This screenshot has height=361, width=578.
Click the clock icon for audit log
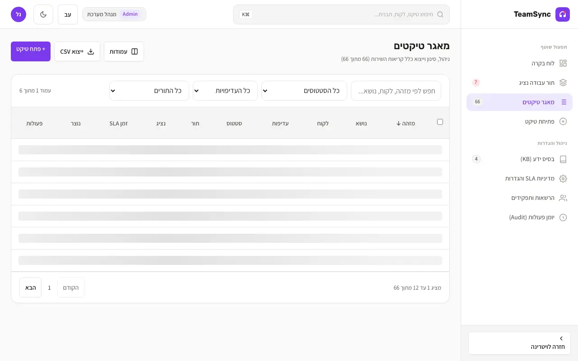(563, 218)
